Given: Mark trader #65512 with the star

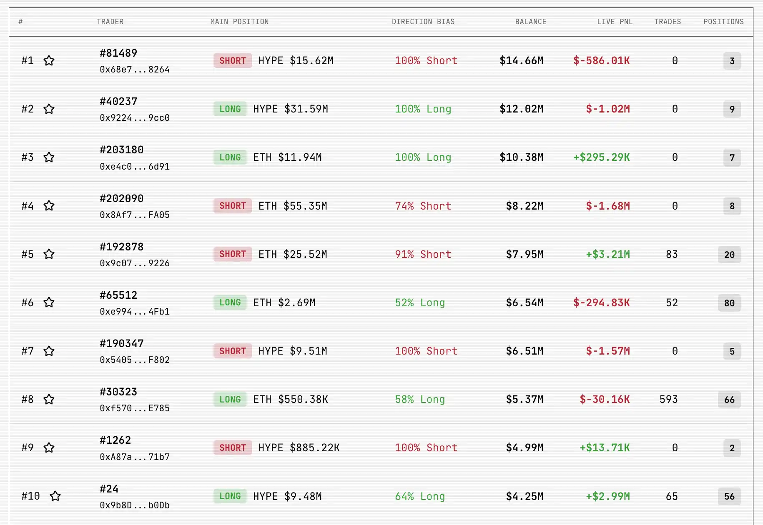Looking at the screenshot, I should pos(49,302).
